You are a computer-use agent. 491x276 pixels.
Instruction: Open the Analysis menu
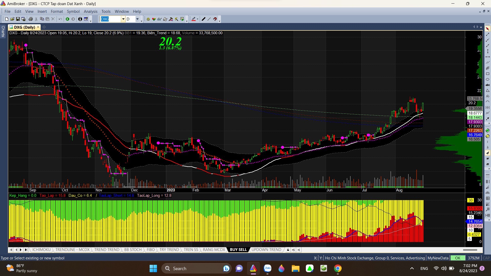point(91,11)
